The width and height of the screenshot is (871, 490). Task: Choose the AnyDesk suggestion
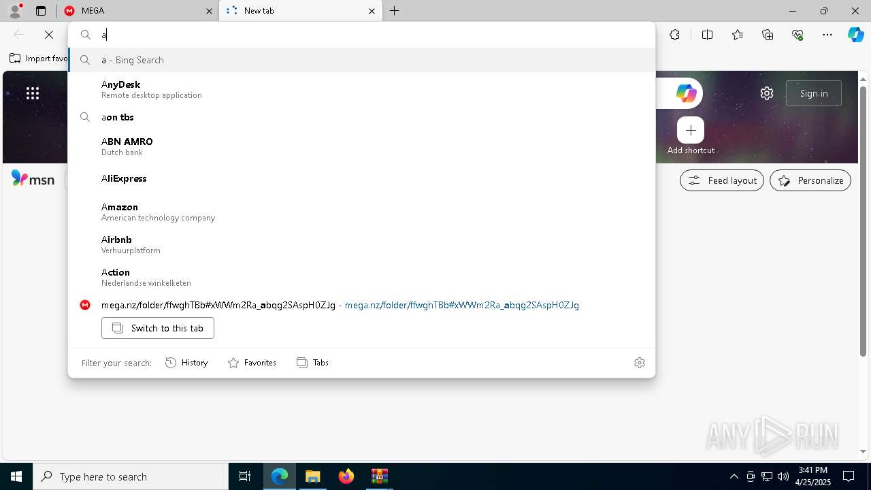pos(361,89)
